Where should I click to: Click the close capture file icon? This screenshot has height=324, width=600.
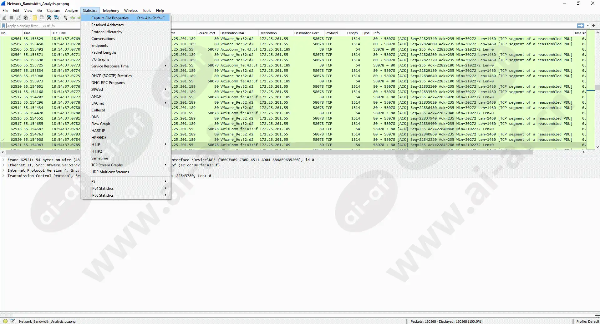coord(49,18)
